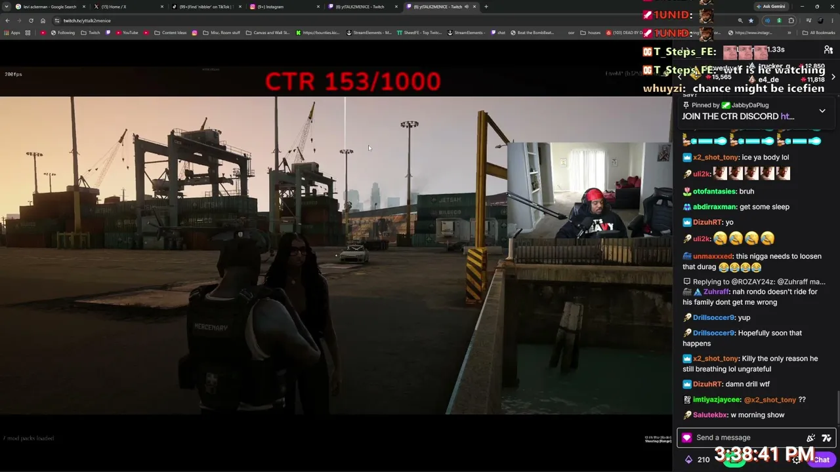
Task: Show previous leaderboard page arrow
Action: click(680, 77)
